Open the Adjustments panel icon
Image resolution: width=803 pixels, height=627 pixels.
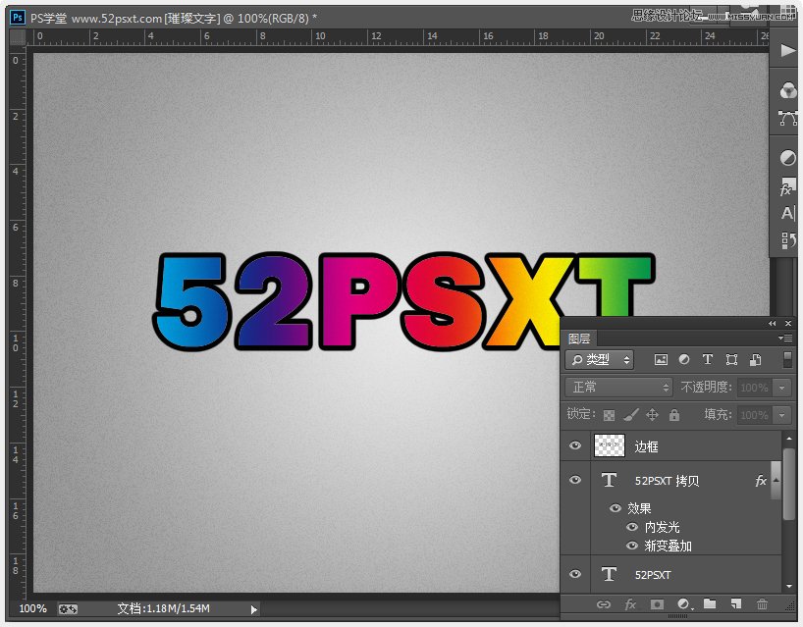click(x=787, y=158)
